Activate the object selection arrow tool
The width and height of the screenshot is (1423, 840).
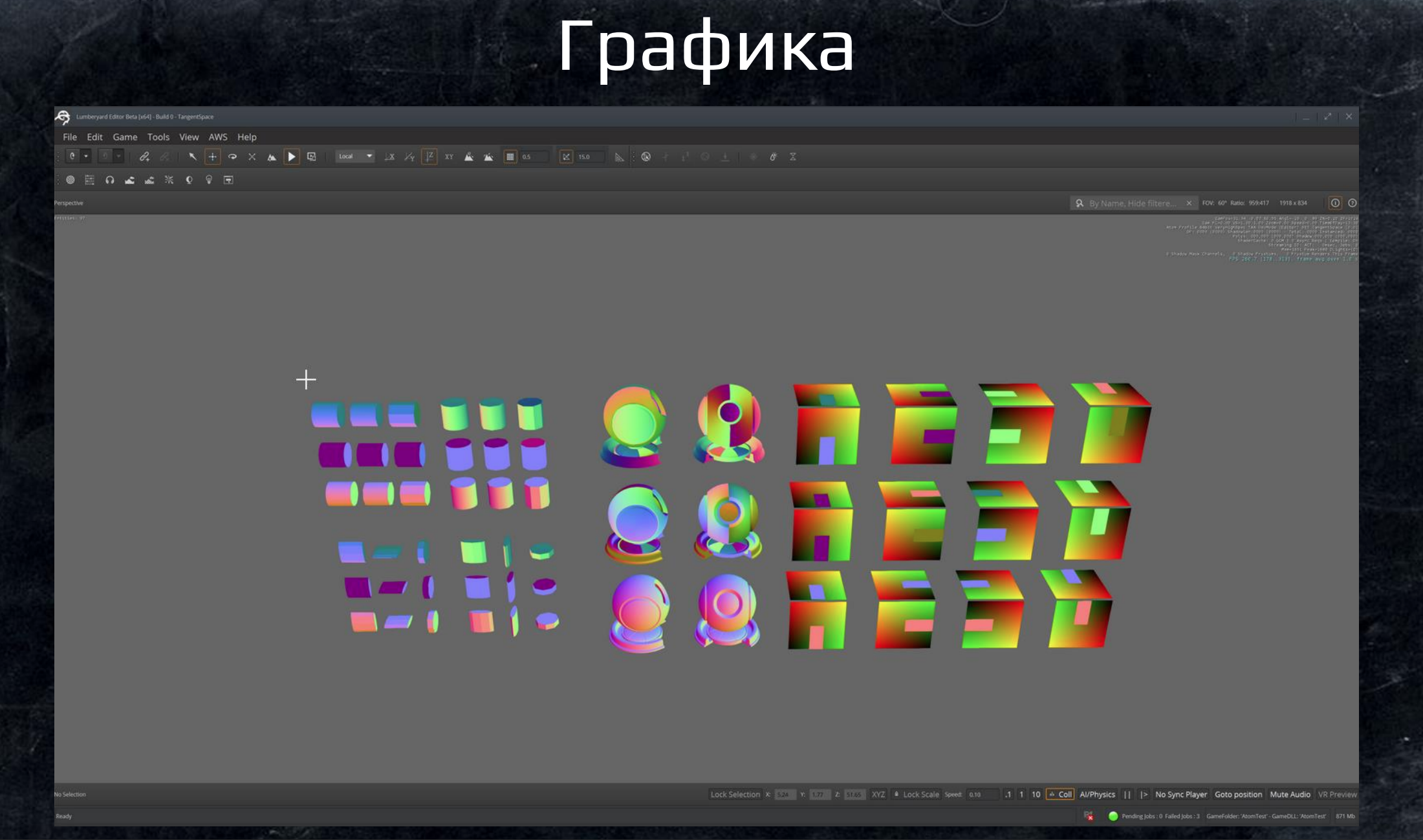[x=191, y=156]
